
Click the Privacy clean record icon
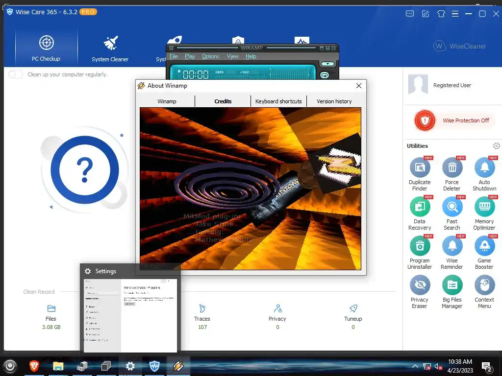point(277,308)
